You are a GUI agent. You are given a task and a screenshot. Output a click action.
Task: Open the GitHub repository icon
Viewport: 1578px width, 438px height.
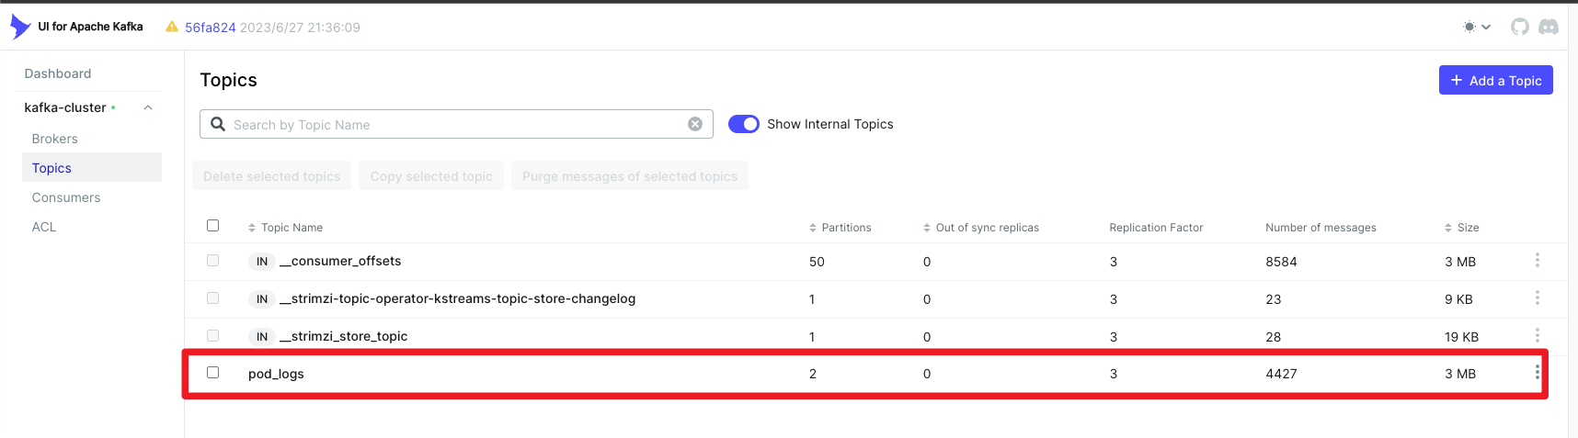tap(1519, 27)
